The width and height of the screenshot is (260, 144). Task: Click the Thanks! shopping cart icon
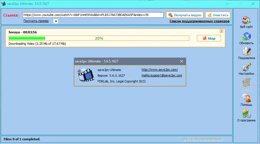point(246,83)
